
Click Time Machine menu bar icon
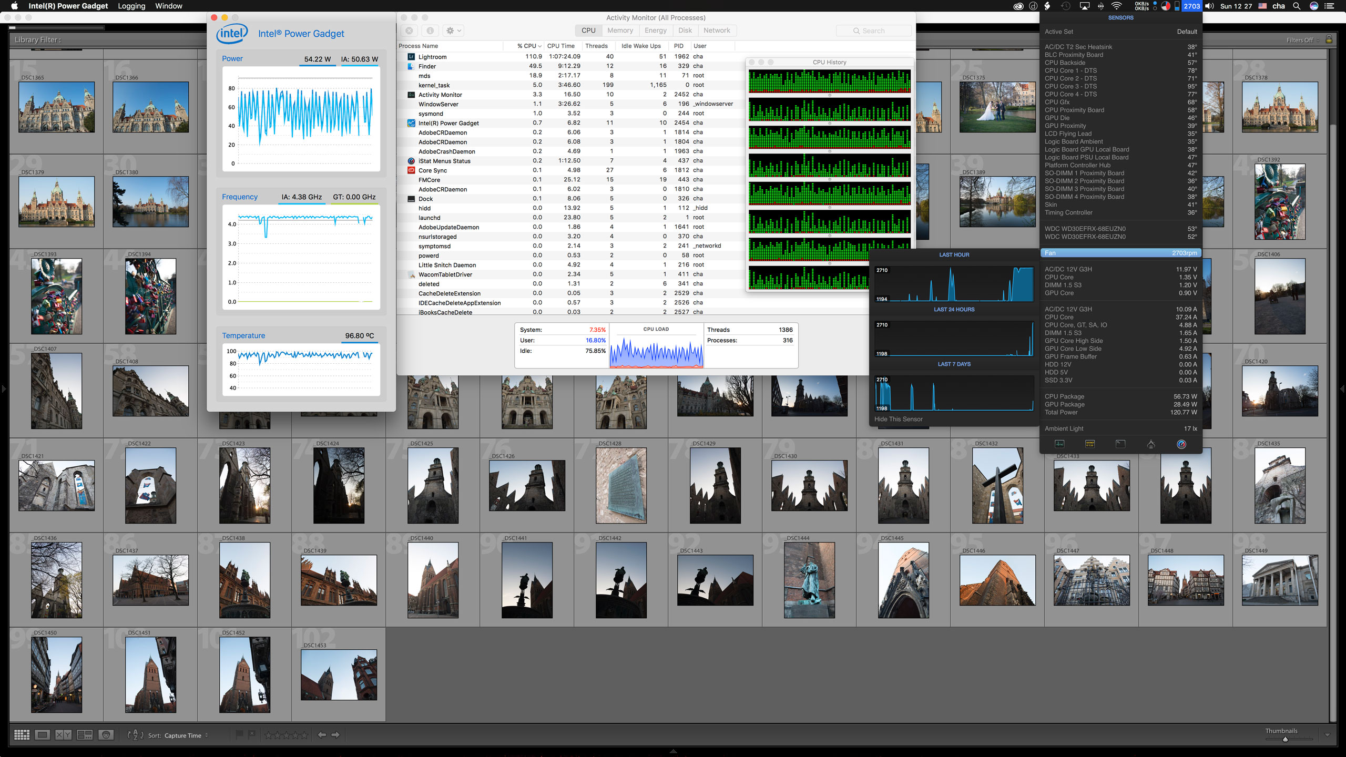[1066, 6]
